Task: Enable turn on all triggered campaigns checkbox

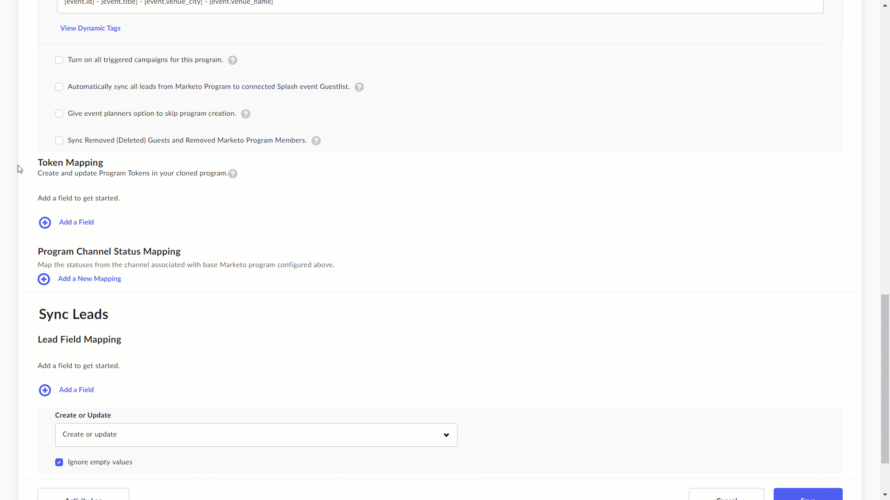Action: pyautogui.click(x=59, y=60)
